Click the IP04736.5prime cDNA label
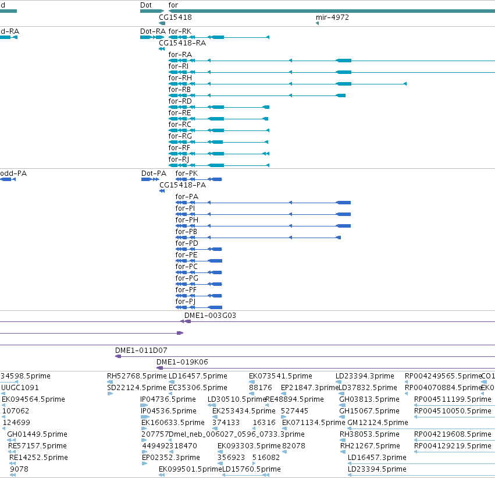 click(x=168, y=399)
